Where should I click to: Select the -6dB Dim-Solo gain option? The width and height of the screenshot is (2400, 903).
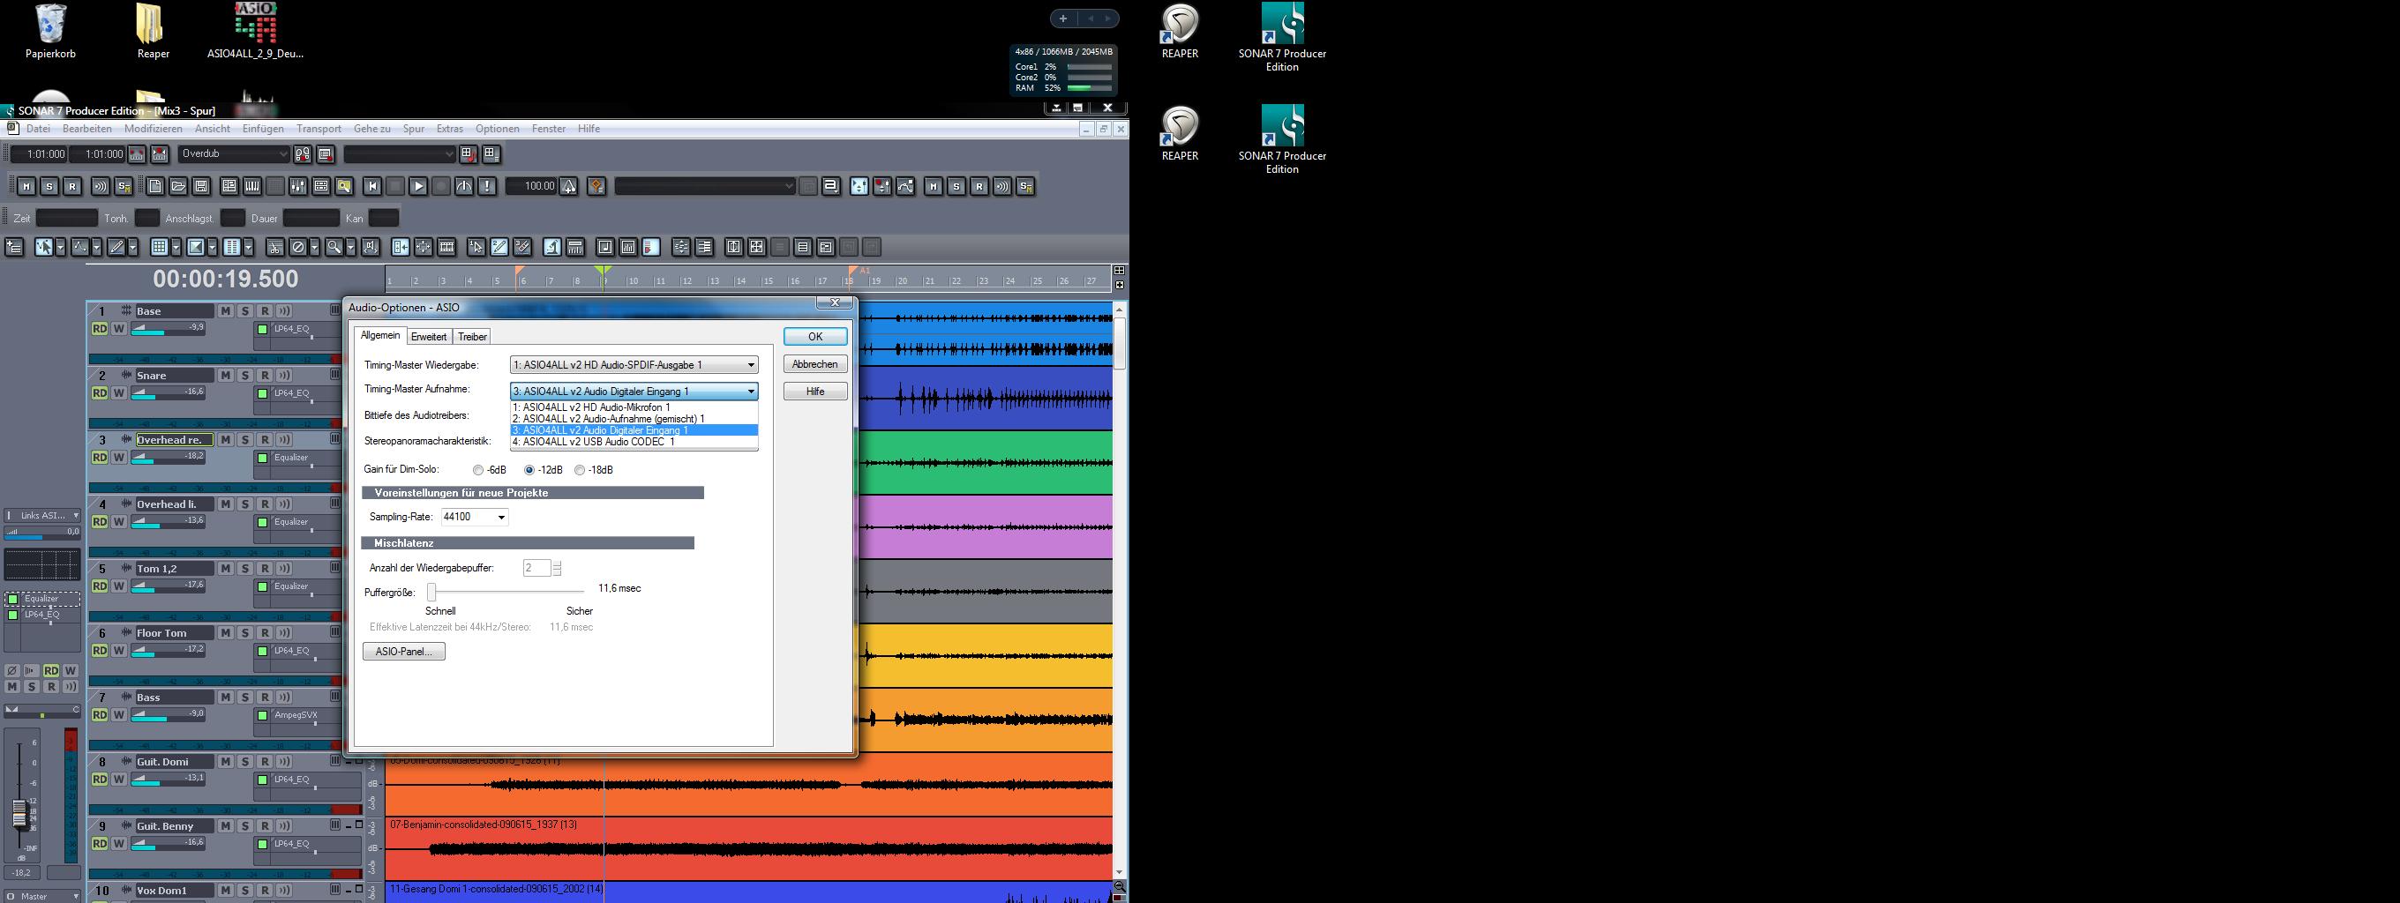click(490, 470)
